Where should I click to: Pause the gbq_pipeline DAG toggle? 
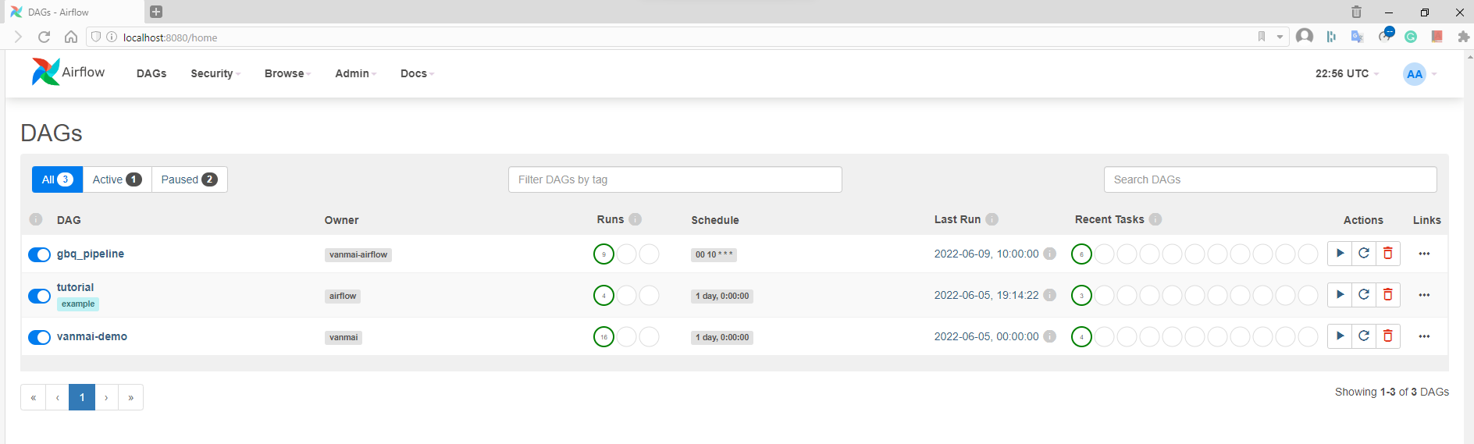click(x=39, y=254)
